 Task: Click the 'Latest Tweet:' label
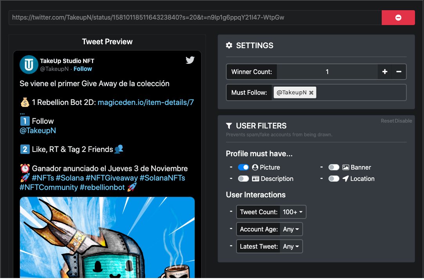pos(258,247)
